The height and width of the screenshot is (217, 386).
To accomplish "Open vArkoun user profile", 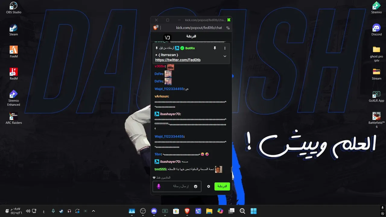I will tap(161, 96).
